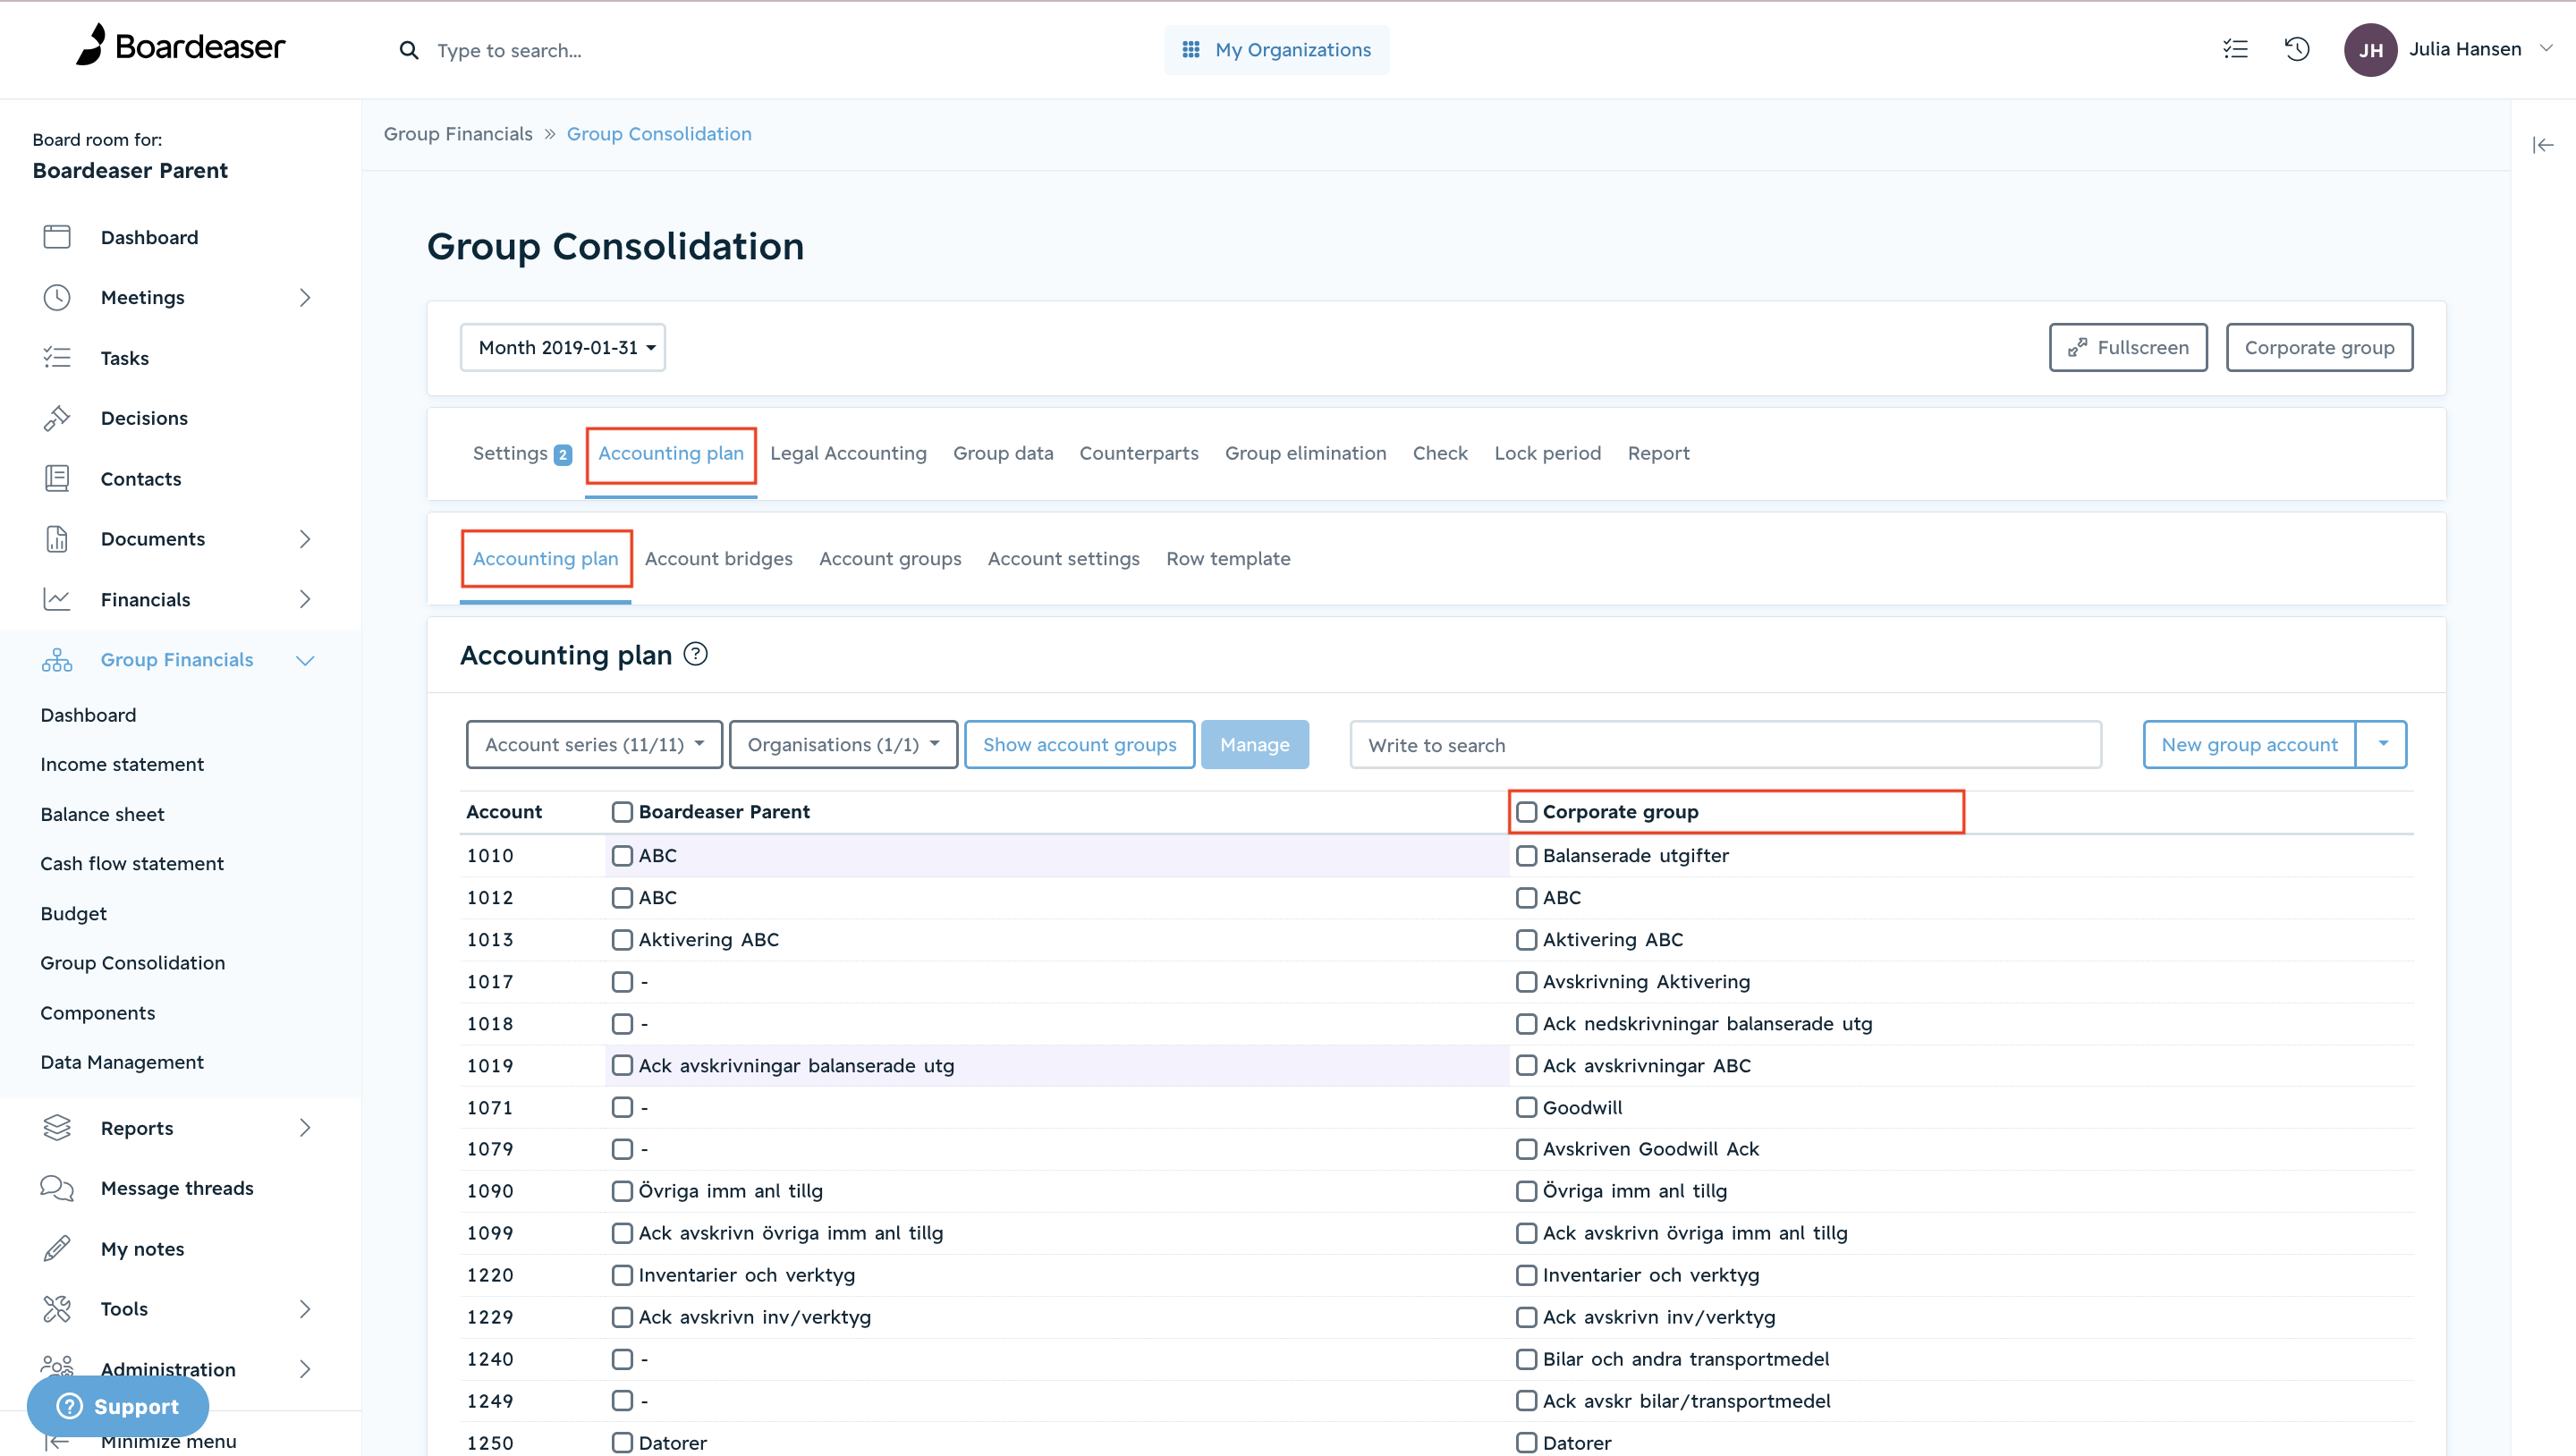The image size is (2576, 1456).
Task: Check the Bilar och andra transportmedel checkbox
Action: point(1526,1360)
